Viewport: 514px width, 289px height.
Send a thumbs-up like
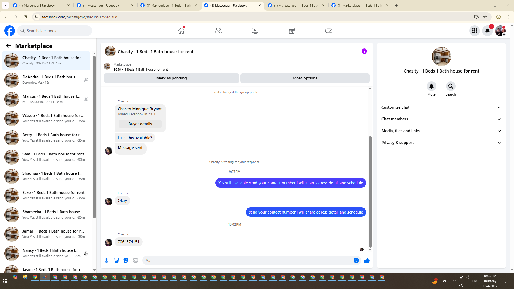[367, 260]
